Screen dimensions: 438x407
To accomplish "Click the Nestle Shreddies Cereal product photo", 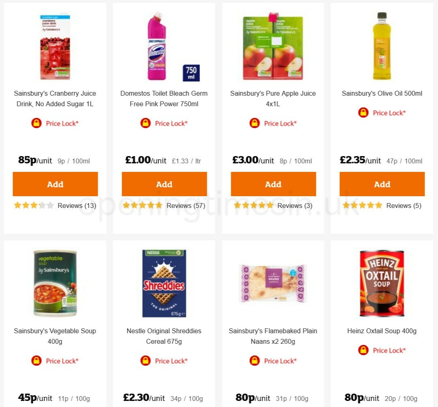I will click(164, 283).
